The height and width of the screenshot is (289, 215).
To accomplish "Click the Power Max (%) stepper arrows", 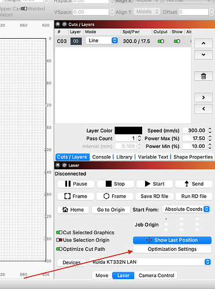I will coord(210,138).
